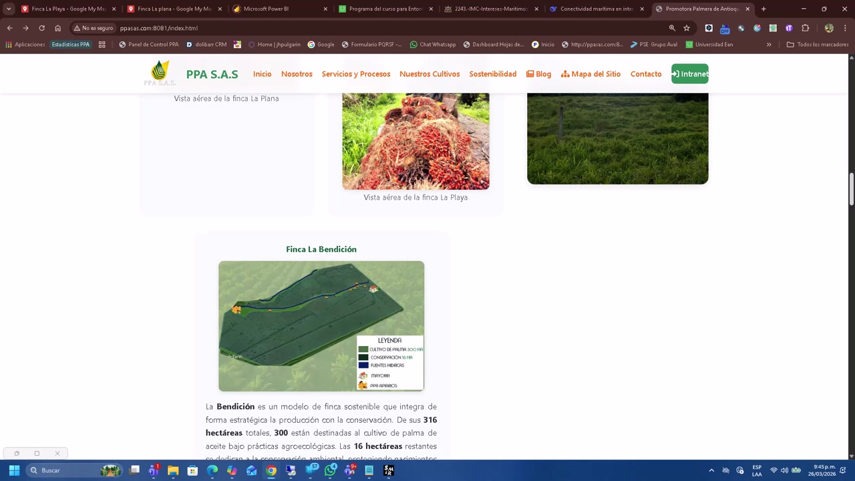The width and height of the screenshot is (855, 481).
Task: Click the zoom magnifier in address bar
Action: click(672, 28)
